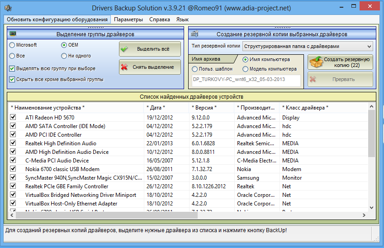Image resolution: width=384 pixels, height=248 pixels.
Task: Select the Realtek PCIe GBE Family Controller row
Action: [67, 186]
